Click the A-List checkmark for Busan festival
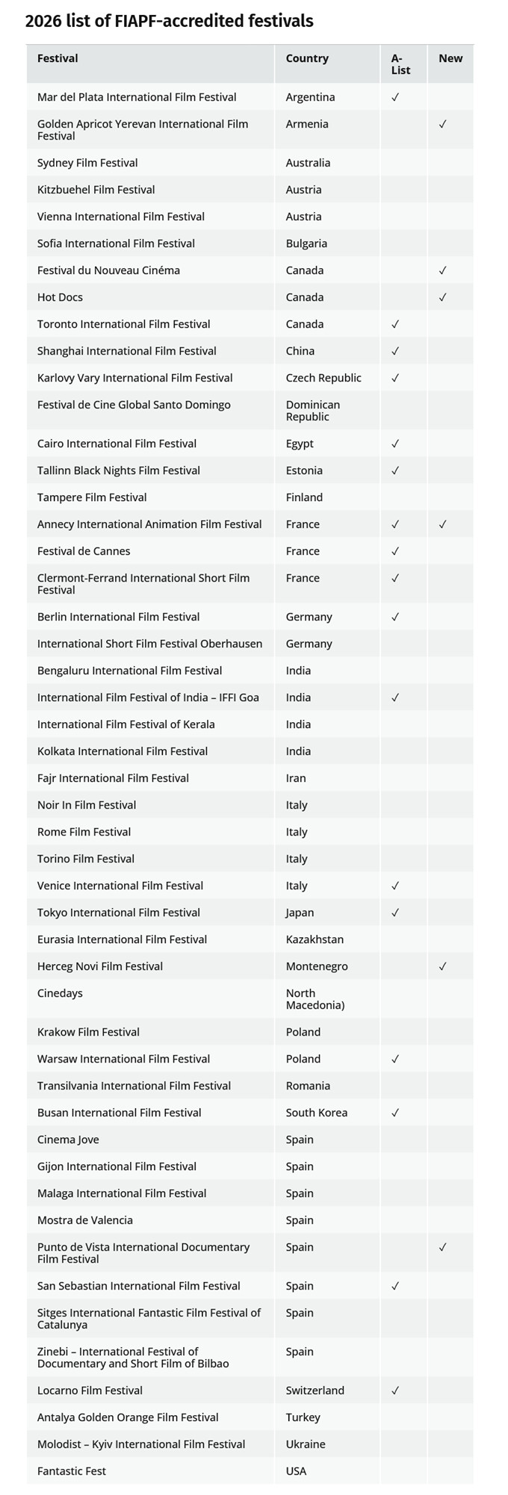Viewport: 508px width, 1495px height. 395,1113
